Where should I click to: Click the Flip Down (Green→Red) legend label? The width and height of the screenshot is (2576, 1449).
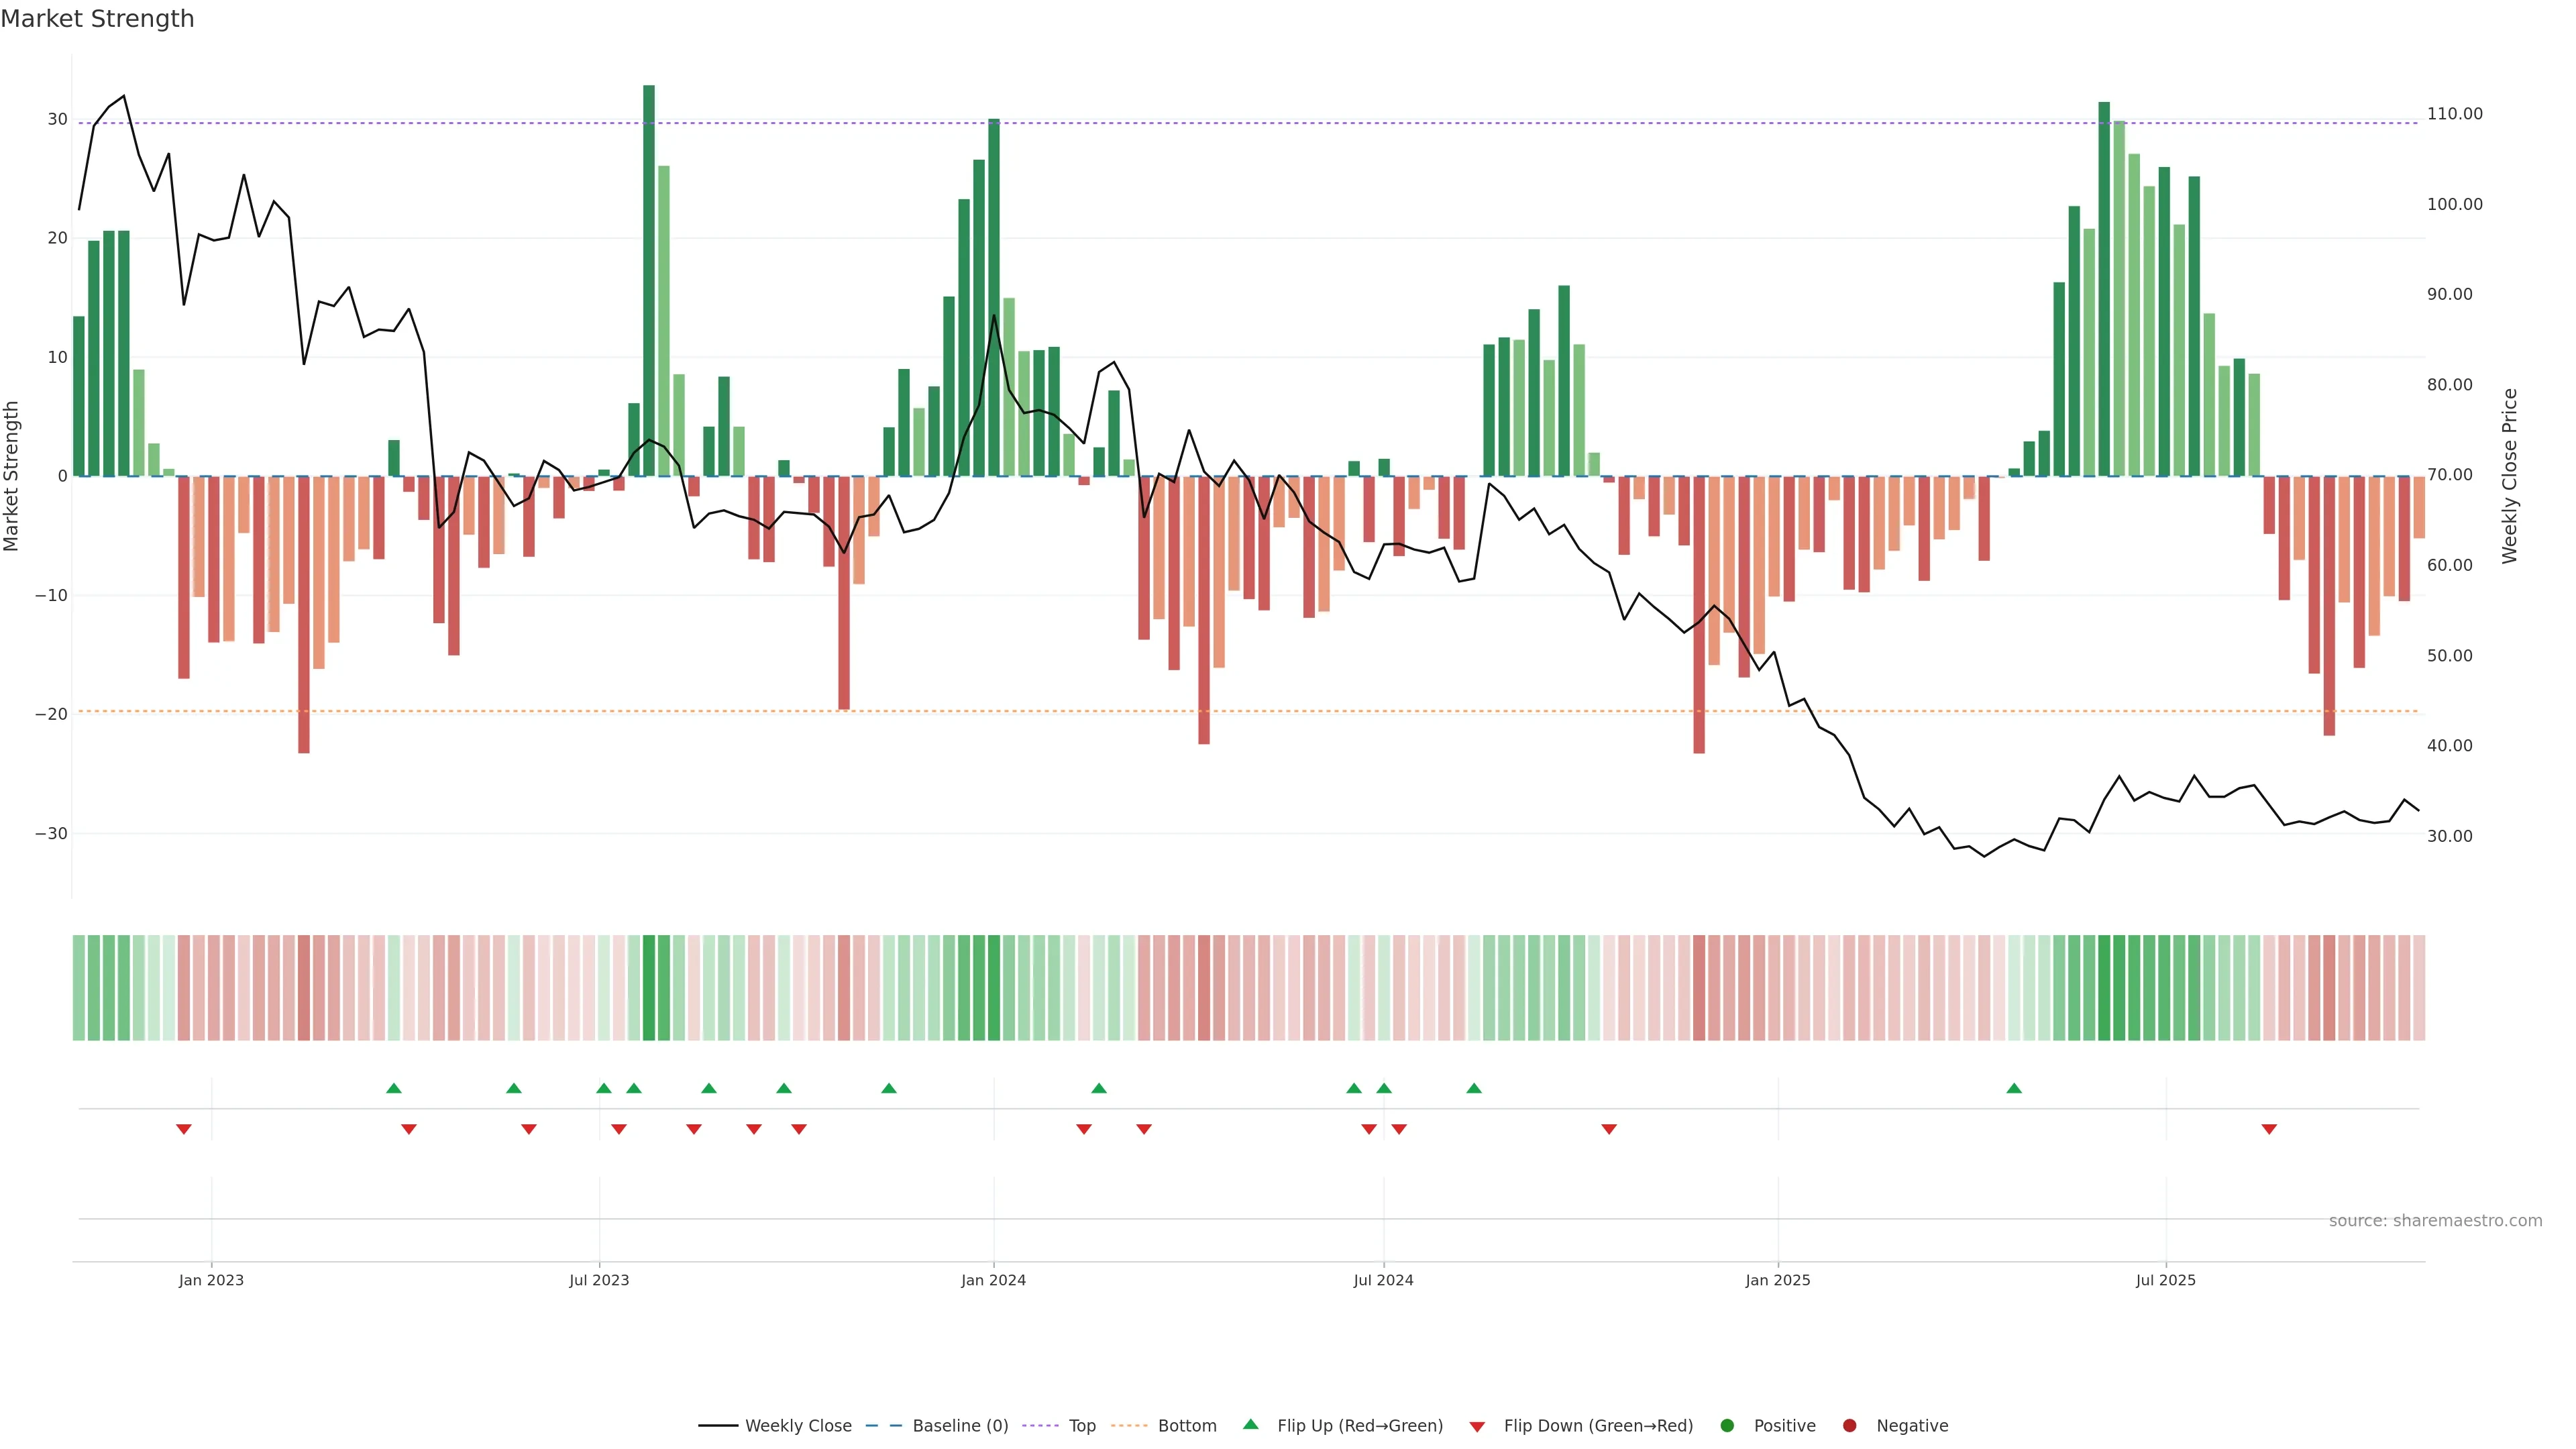pos(1598,1426)
